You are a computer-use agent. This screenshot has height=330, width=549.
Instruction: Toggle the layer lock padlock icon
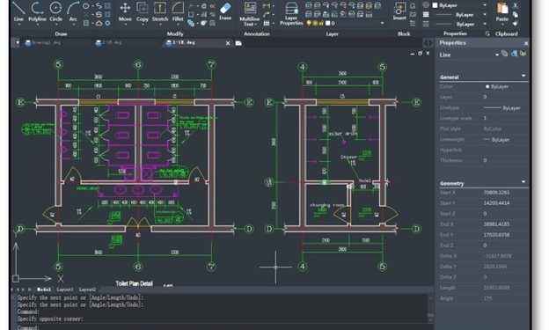point(321,23)
